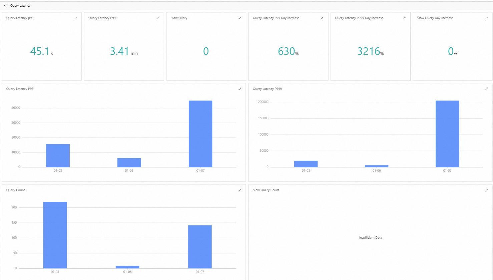The image size is (493, 280).
Task: Expand the Query Latency P99 bar chart
Action: click(239, 89)
